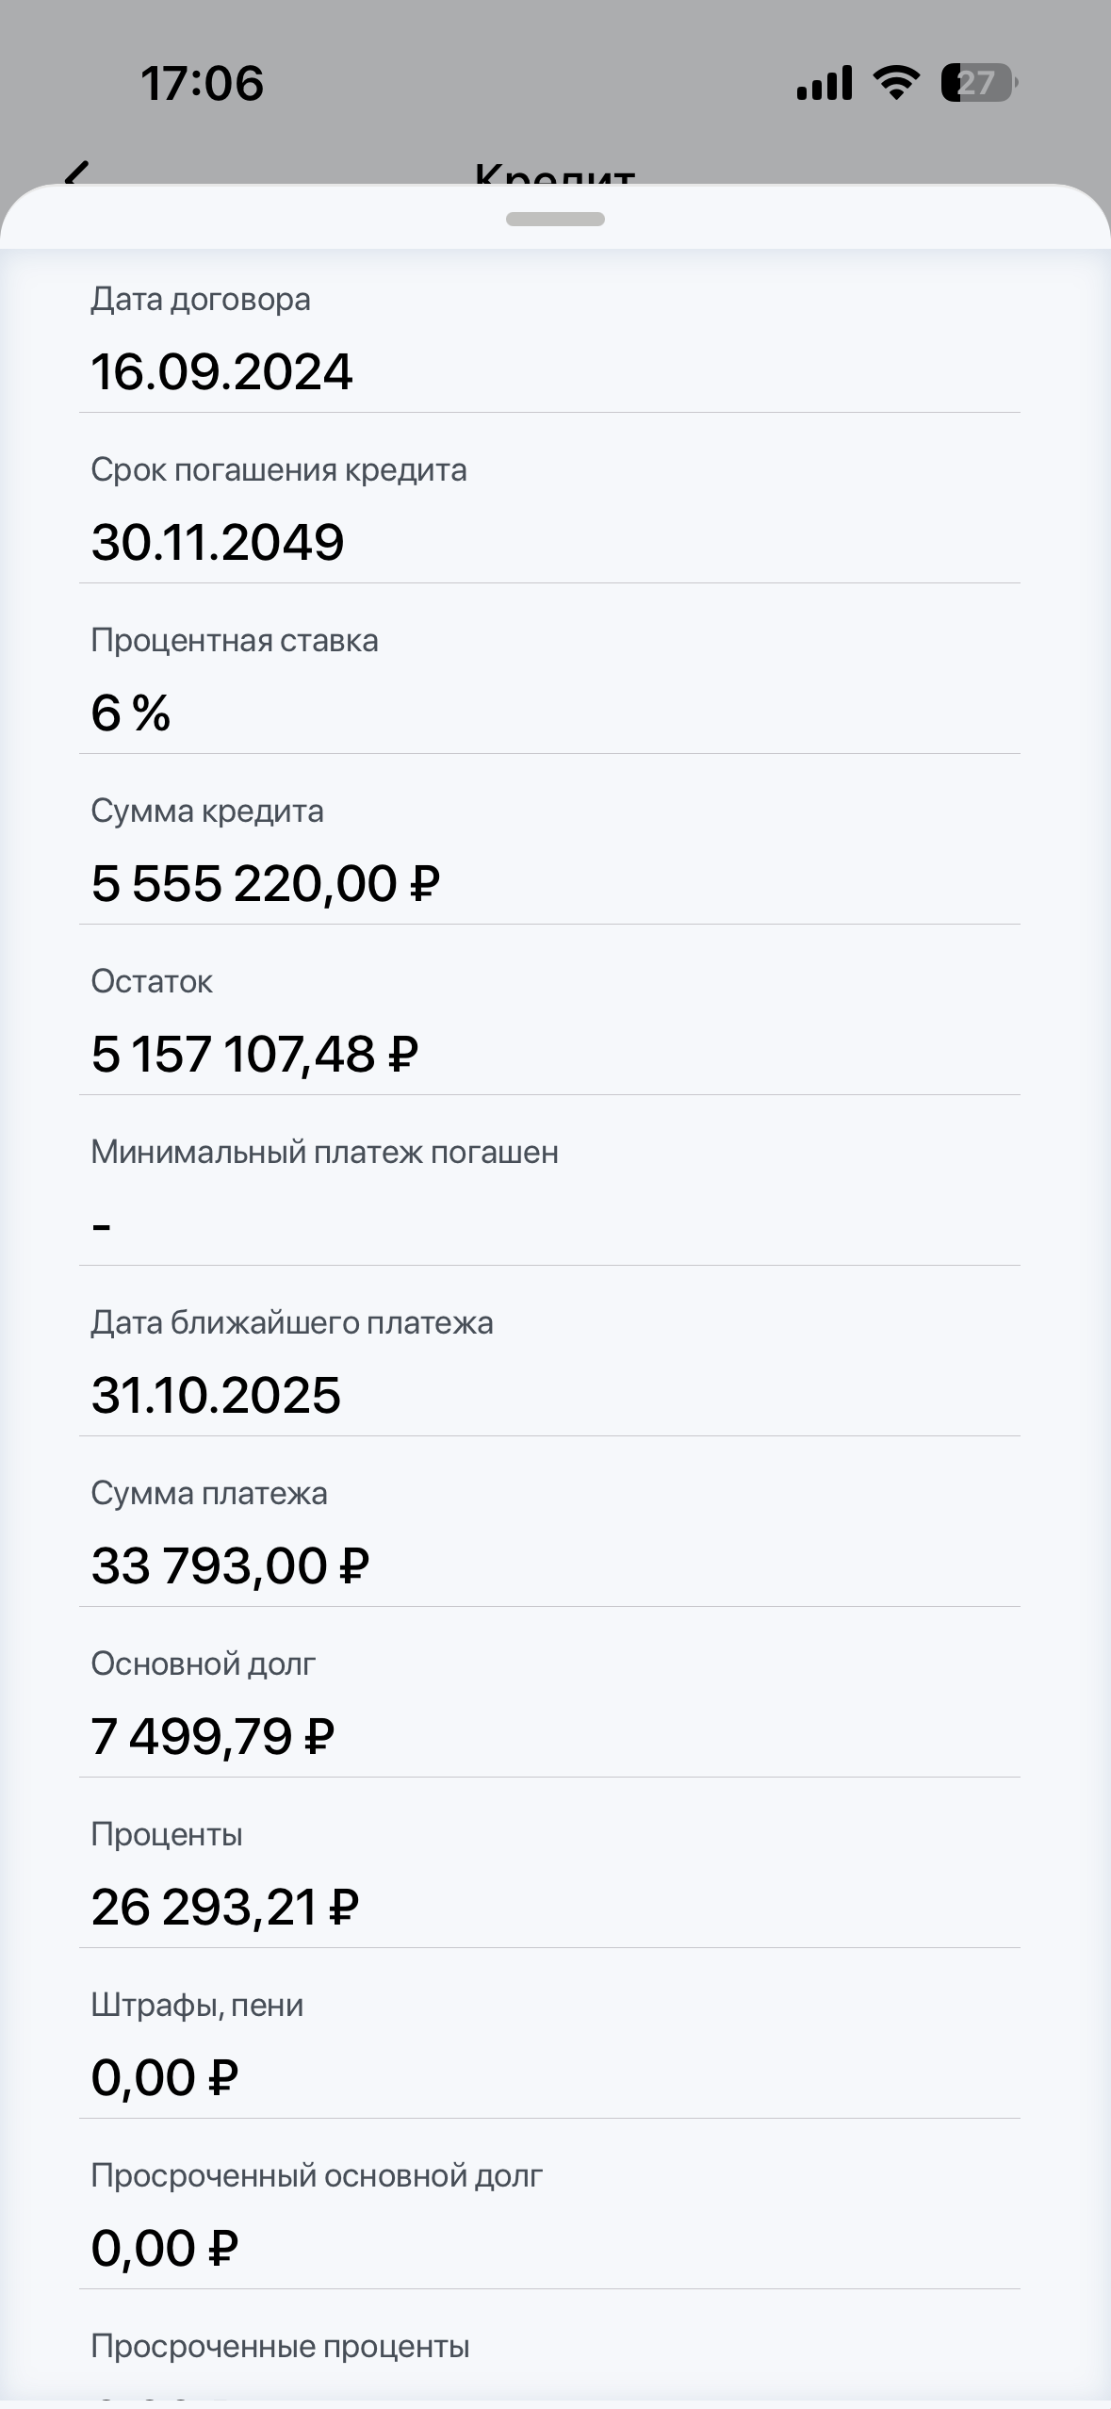Select the next payment date 31.10.2025
1111x2409 pixels.
(216, 1395)
